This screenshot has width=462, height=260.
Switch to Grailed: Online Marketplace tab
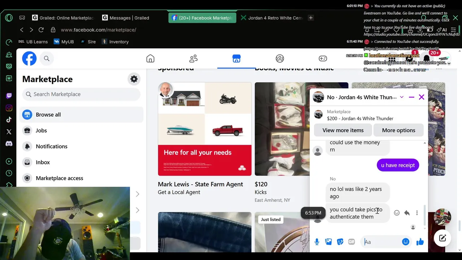[x=63, y=18]
